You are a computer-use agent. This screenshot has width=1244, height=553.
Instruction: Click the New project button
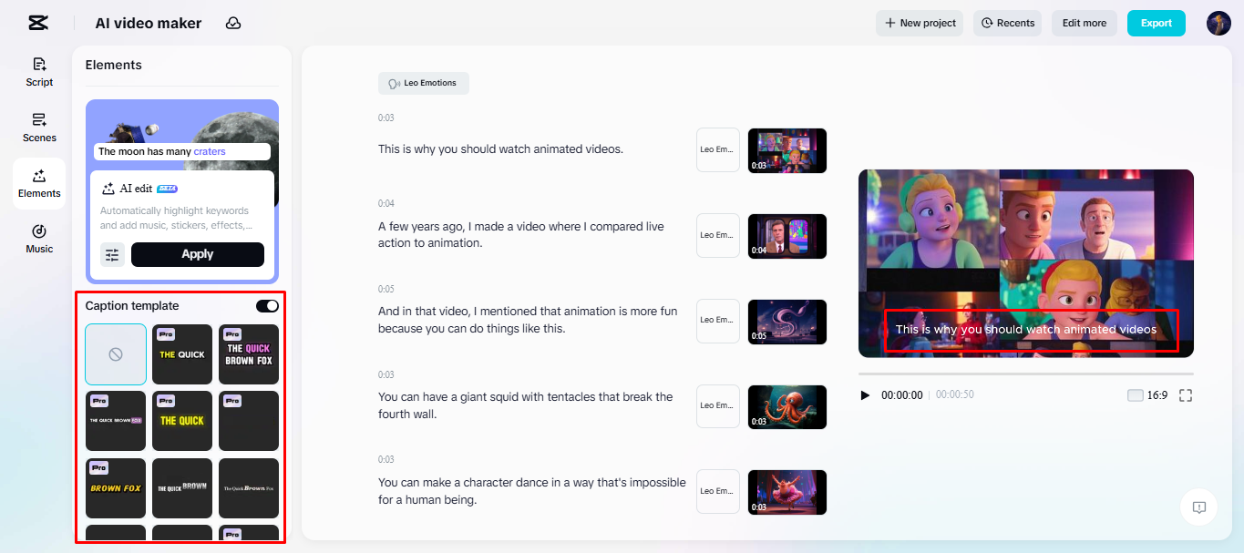[x=920, y=23]
